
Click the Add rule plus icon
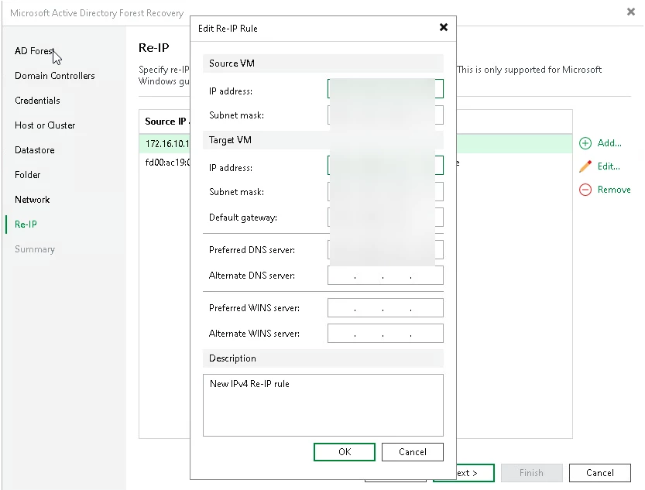point(585,143)
